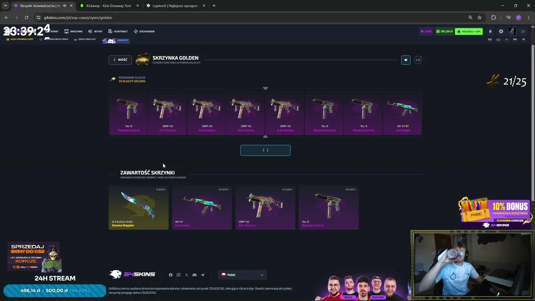Viewport: 535px width, 301px height.
Task: Click the G4Skins footer logo
Action: click(x=132, y=274)
